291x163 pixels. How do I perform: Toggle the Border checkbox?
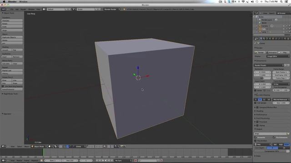(x=256, y=91)
